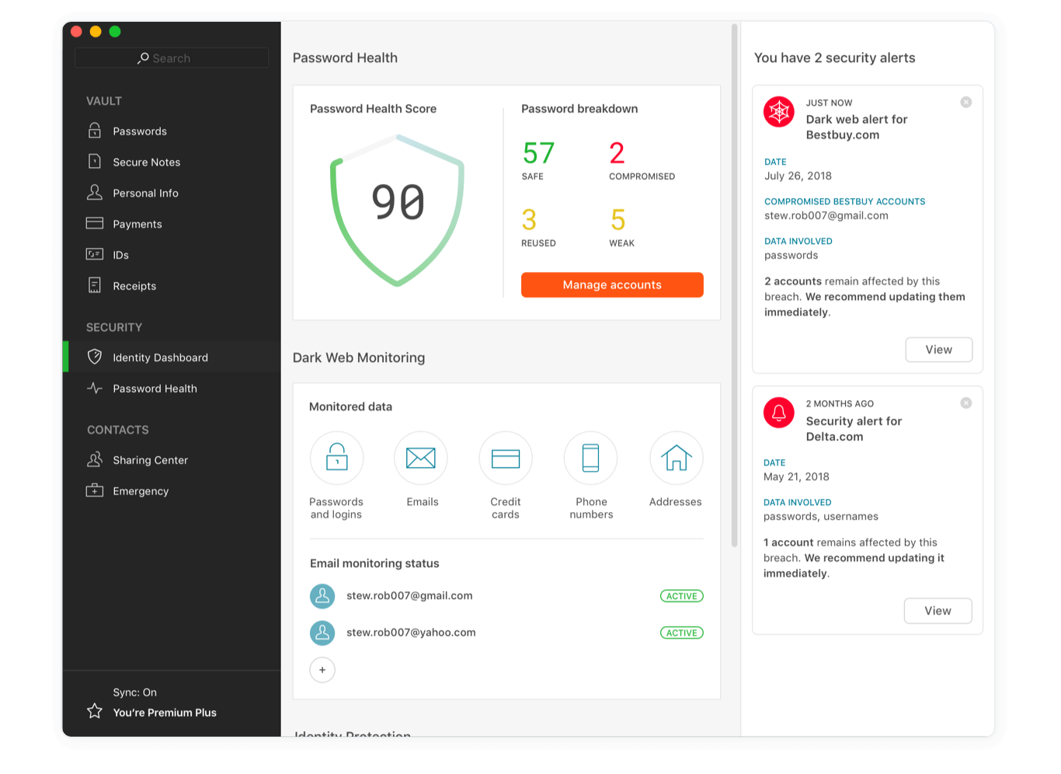Dismiss the Delta.com security alert
Viewport: 1061px width, 774px height.
(965, 403)
